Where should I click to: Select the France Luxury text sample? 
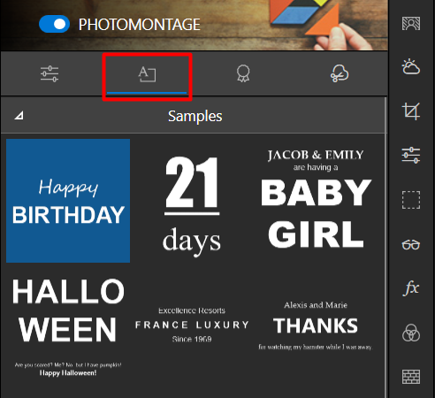click(x=192, y=325)
